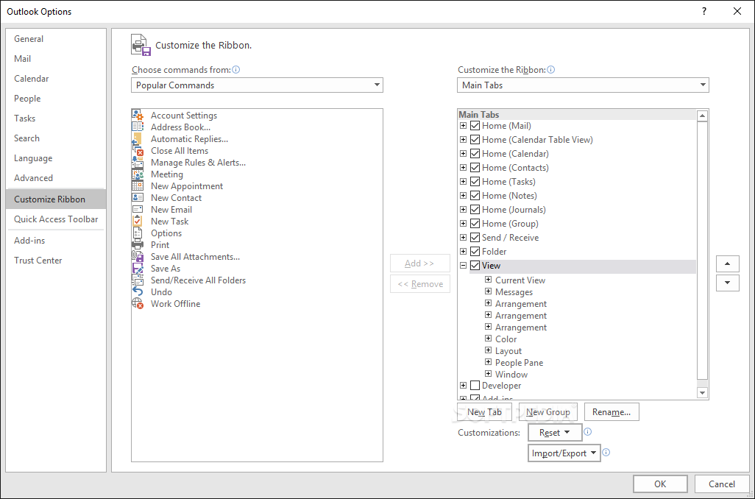The width and height of the screenshot is (755, 499).
Task: Uncheck the Home (Contacts) checkbox
Action: pos(475,168)
